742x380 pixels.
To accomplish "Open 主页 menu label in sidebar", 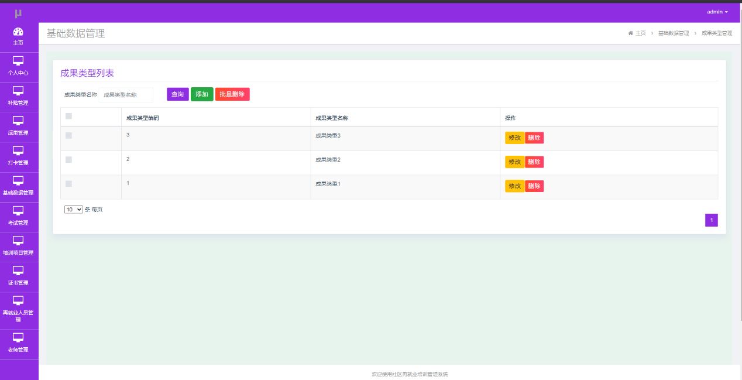I will [18, 43].
